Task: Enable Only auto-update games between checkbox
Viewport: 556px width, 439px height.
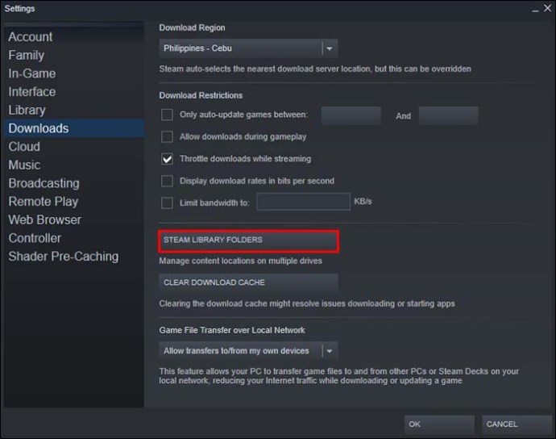Action: (167, 115)
